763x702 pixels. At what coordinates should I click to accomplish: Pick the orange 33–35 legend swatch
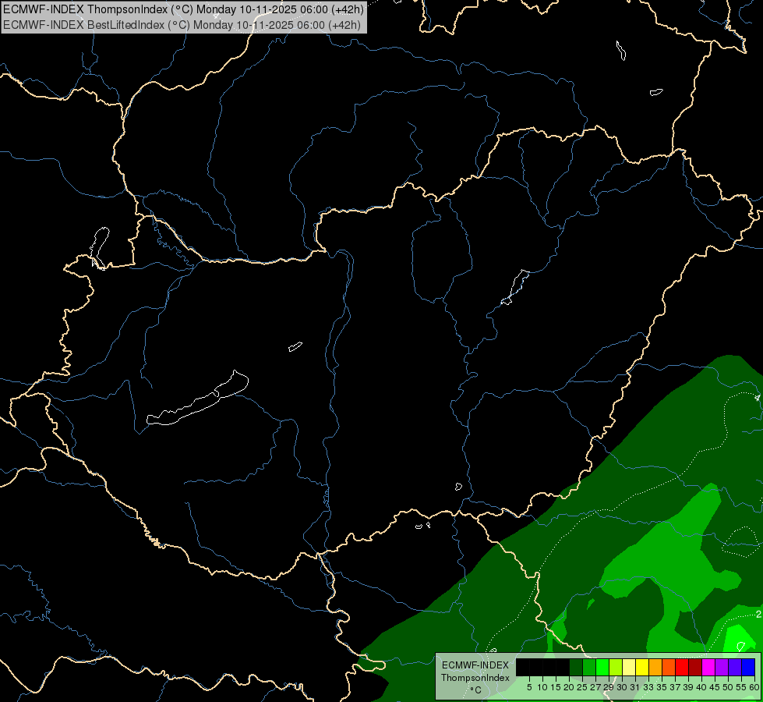click(655, 667)
